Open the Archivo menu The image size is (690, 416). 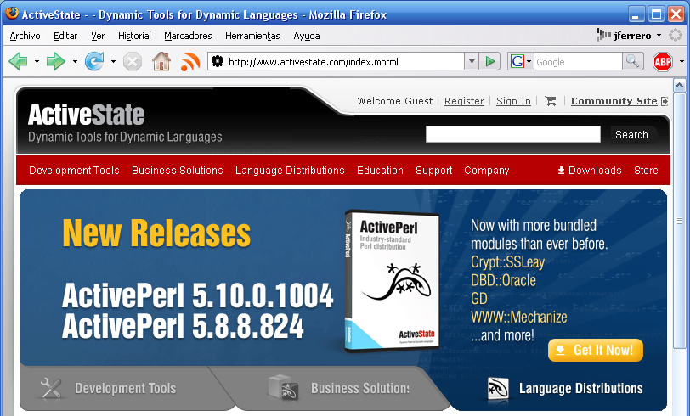pyautogui.click(x=25, y=36)
